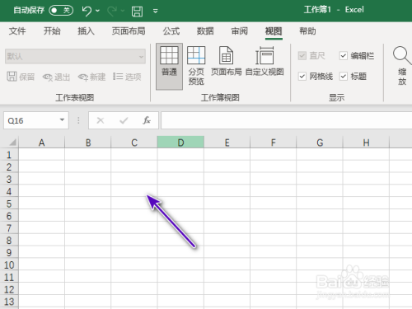Click the Save floppy disk icon
This screenshot has height=309, width=412.
coord(137,12)
